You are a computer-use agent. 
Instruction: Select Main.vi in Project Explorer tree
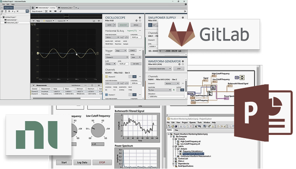(181, 161)
